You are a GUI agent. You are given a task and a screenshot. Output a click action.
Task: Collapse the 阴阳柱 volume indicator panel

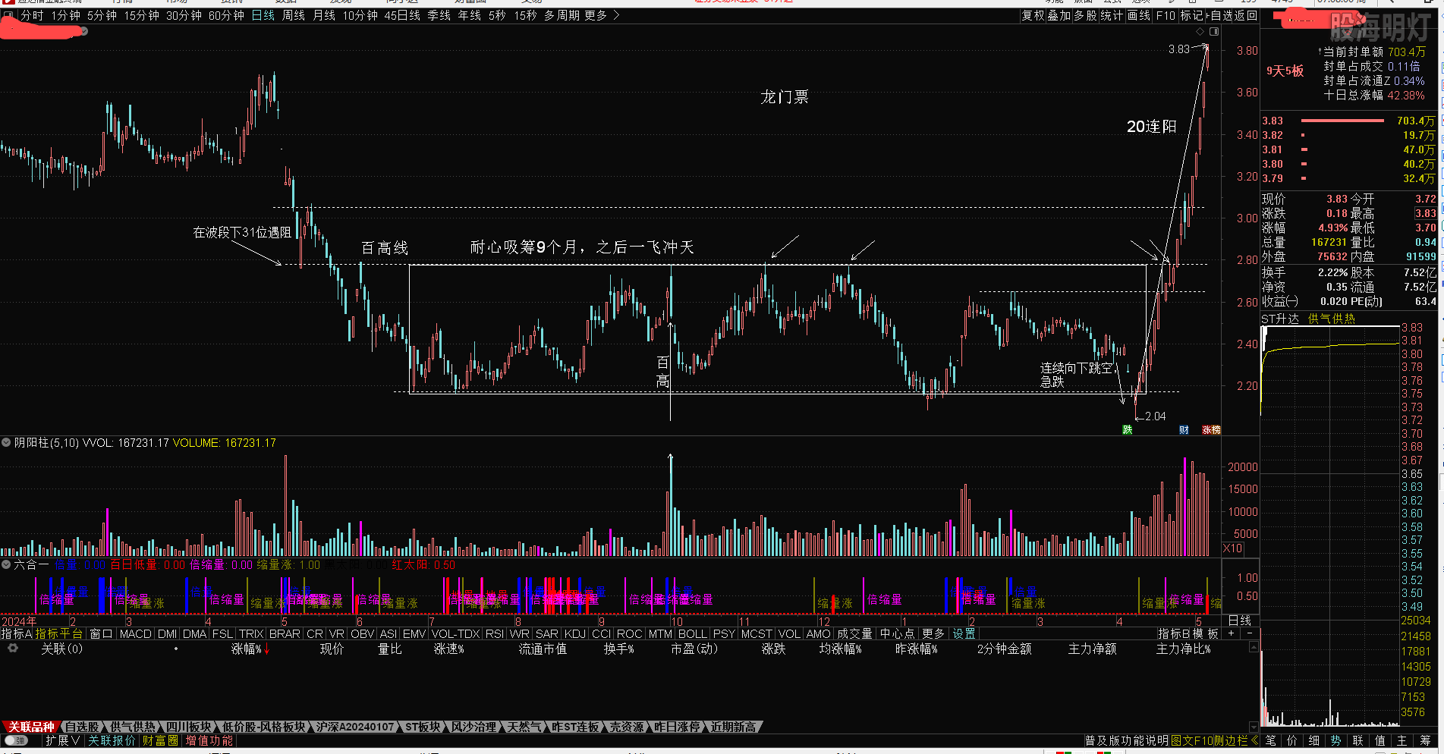point(6,442)
